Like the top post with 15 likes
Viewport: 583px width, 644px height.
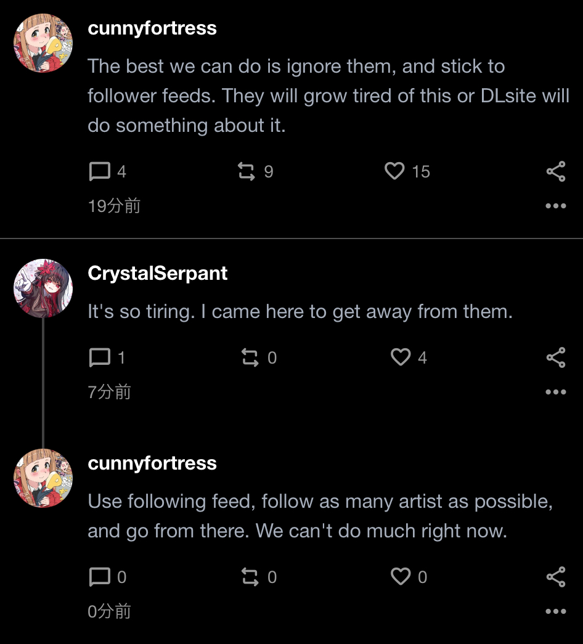pos(394,171)
